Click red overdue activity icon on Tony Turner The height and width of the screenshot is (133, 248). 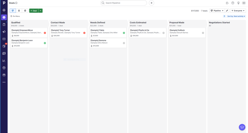pyautogui.click(x=84, y=33)
